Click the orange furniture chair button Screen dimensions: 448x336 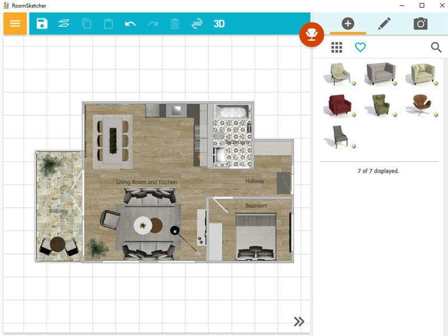click(310, 35)
